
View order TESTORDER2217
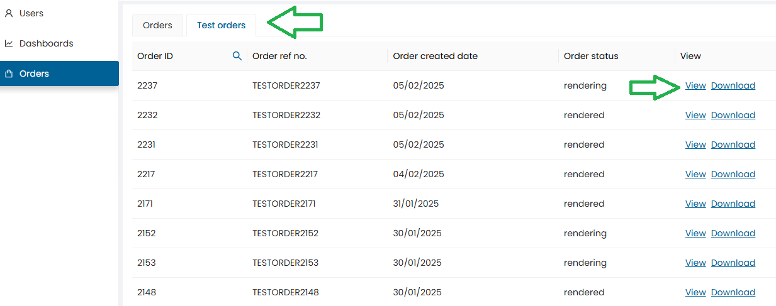(695, 174)
